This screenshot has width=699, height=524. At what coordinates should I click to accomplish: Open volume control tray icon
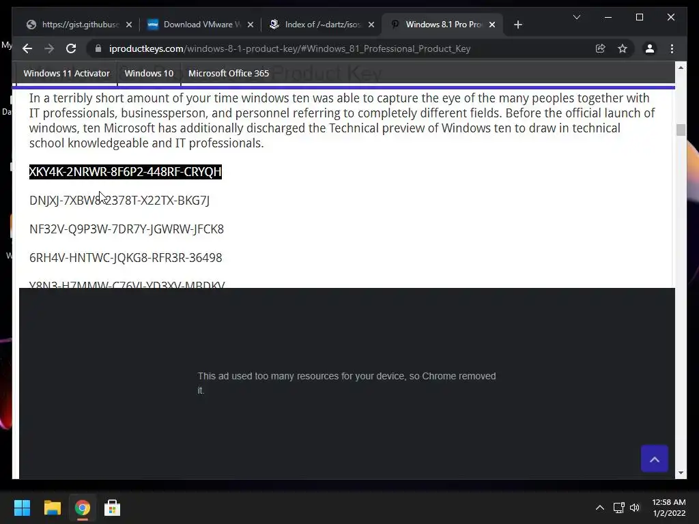click(x=635, y=508)
